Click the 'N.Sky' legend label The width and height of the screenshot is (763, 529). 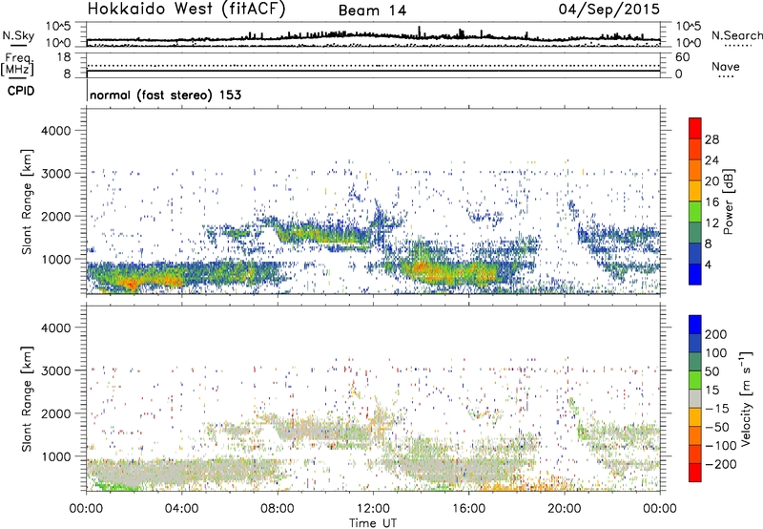(x=18, y=35)
